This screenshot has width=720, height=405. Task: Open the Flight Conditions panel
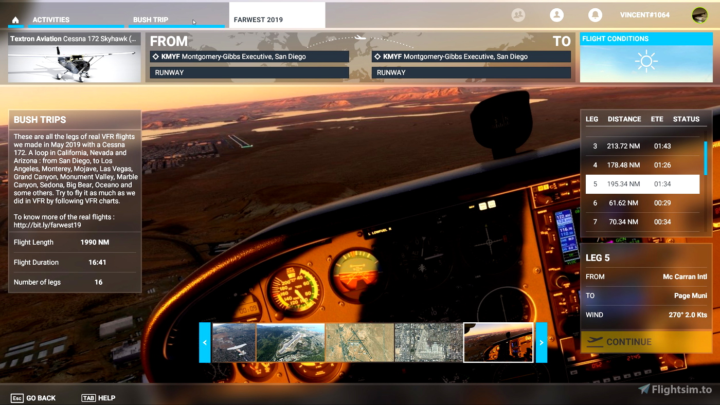pos(646,58)
